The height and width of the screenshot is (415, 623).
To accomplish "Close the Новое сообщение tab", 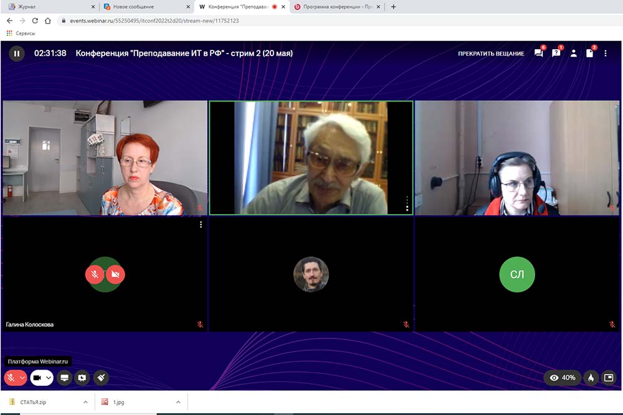I will click(x=188, y=7).
